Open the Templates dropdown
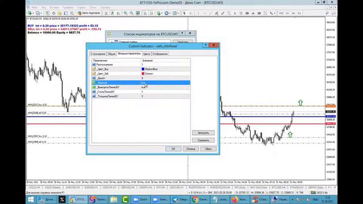Screen dimensions: 363x204 click(175, 13)
